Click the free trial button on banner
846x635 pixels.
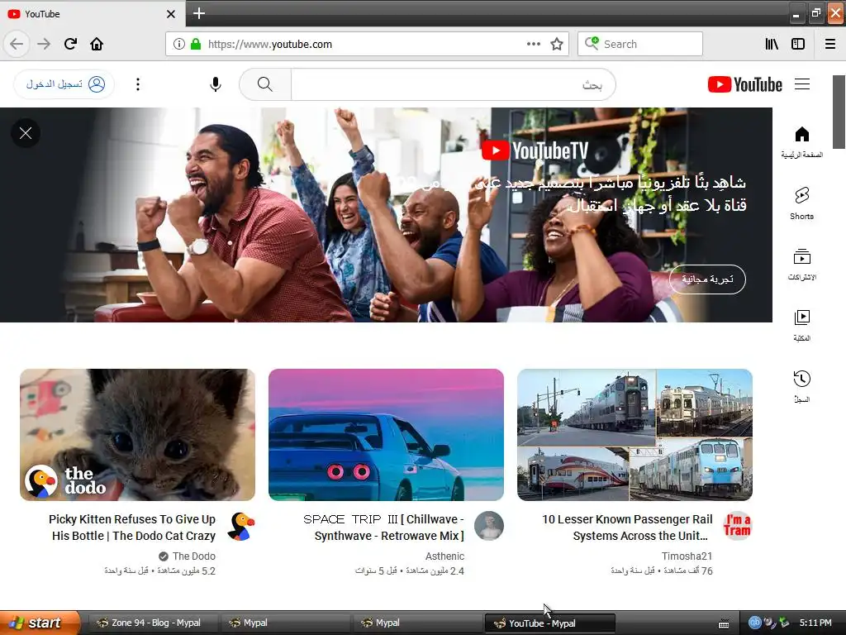pos(707,279)
